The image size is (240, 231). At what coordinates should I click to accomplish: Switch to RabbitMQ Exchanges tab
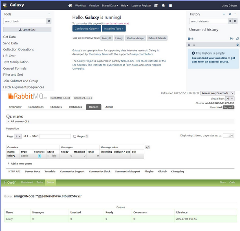[75, 107]
